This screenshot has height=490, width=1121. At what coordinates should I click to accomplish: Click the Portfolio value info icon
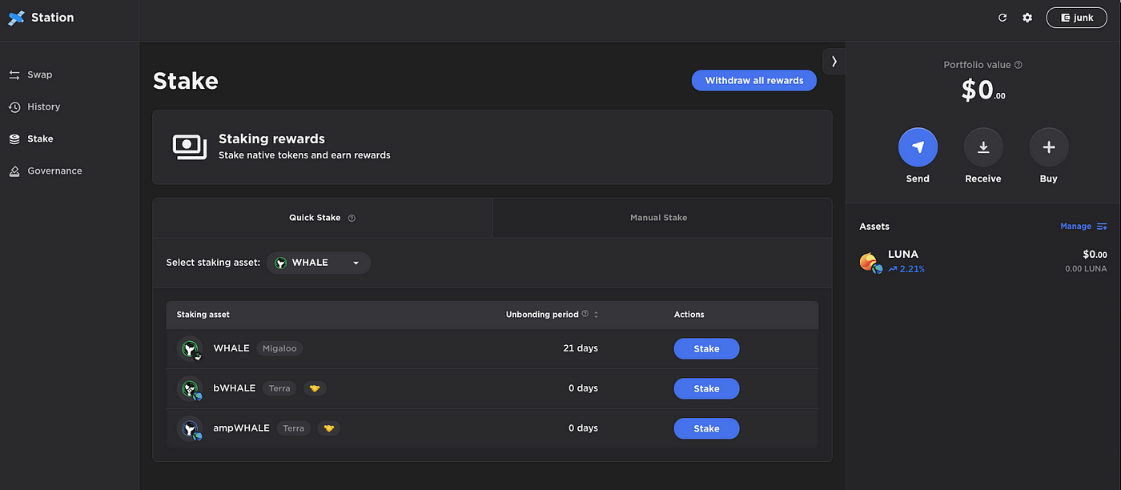coord(1019,65)
